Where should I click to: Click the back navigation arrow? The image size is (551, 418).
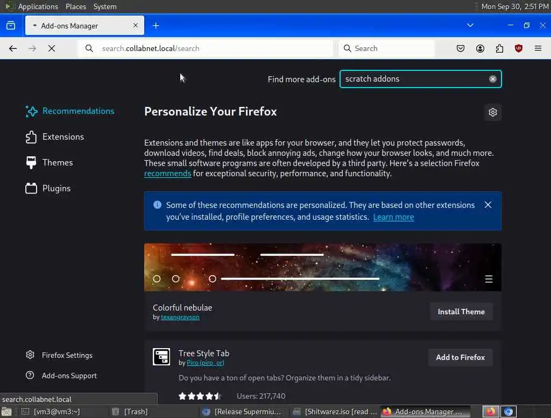pyautogui.click(x=13, y=48)
